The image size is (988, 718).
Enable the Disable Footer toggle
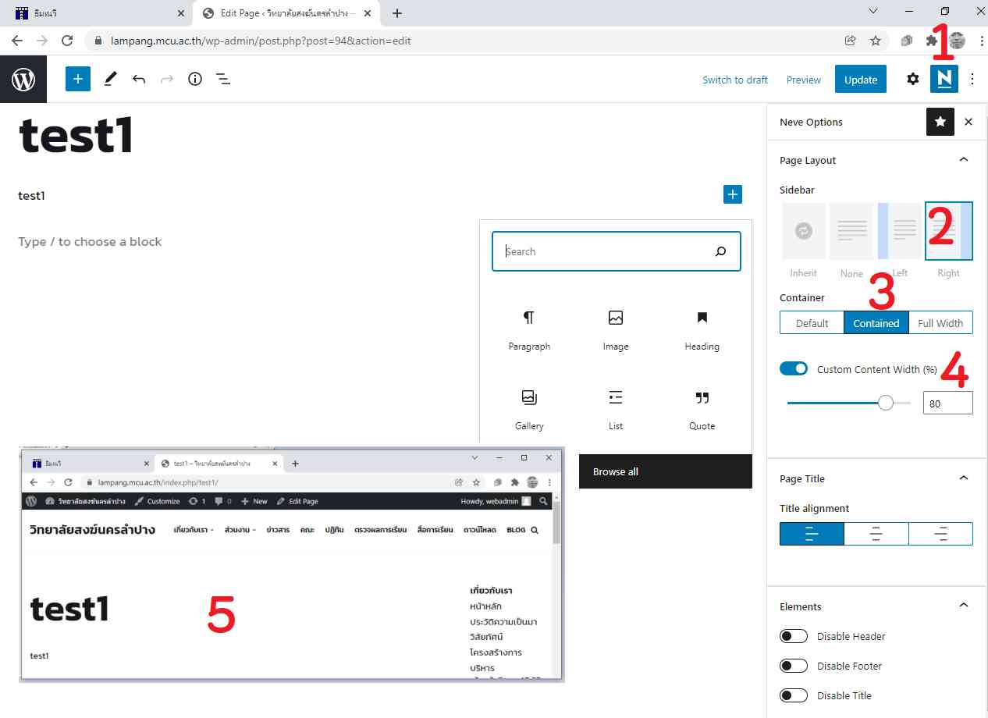tap(794, 666)
